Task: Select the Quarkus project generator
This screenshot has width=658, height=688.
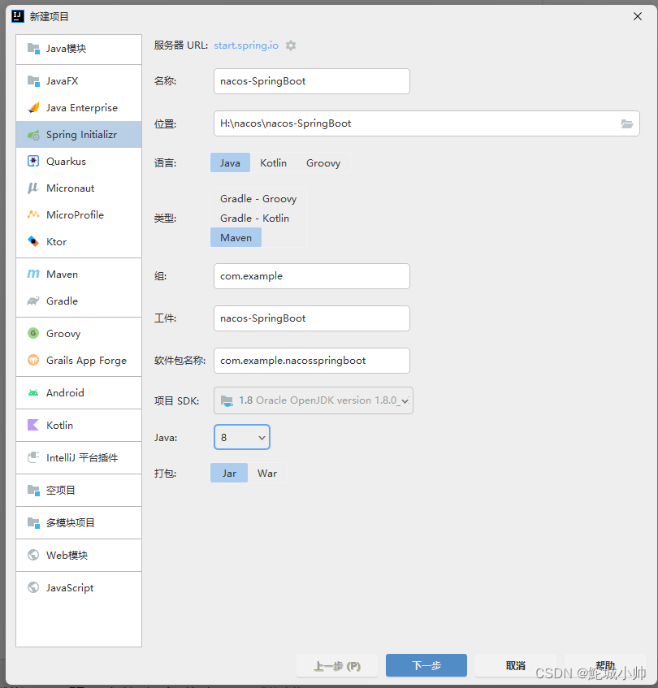Action: [63, 161]
